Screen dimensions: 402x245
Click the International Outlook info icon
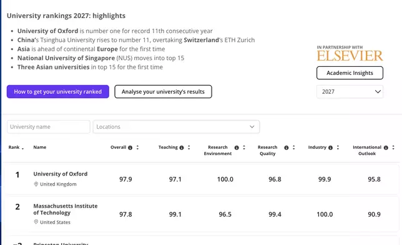(x=386, y=147)
